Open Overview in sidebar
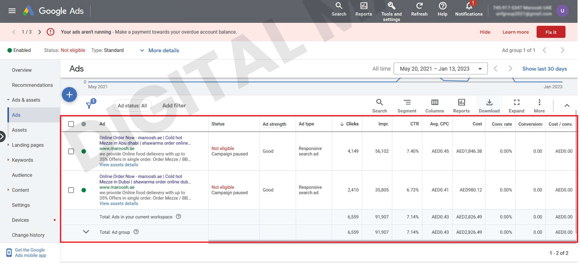The image size is (580, 264). pyautogui.click(x=22, y=70)
